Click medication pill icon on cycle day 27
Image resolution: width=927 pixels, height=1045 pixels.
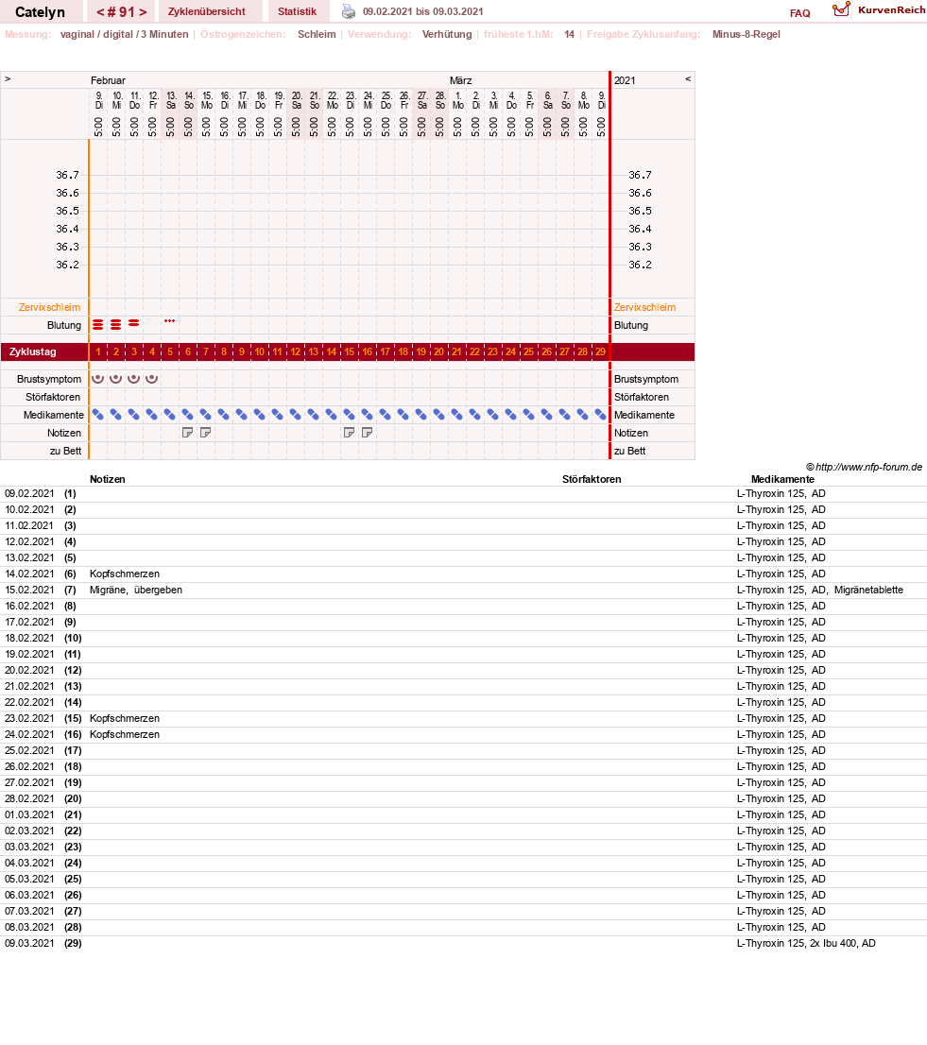[x=565, y=415]
